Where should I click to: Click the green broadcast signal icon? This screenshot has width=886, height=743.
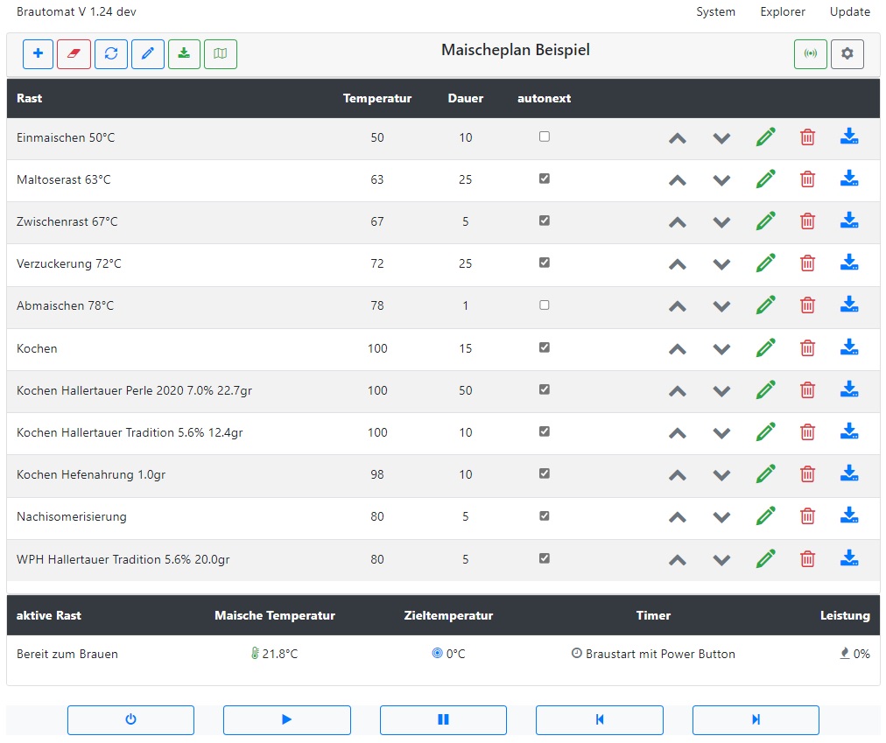click(x=811, y=54)
